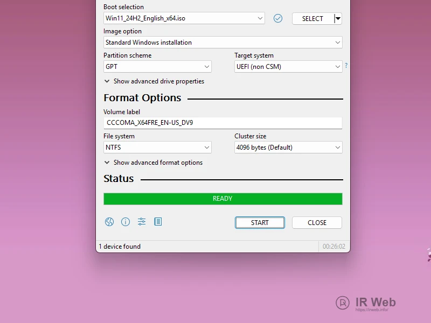
Task: Expand Show advanced format options
Action: (x=154, y=163)
